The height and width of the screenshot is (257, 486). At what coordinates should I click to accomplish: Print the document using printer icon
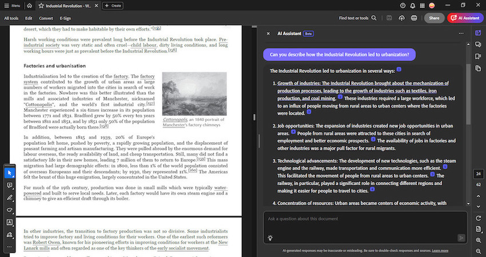point(415,18)
